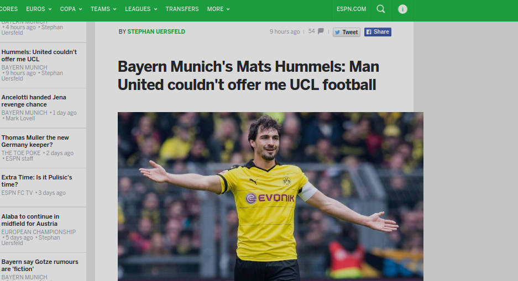Viewport: 518px width, 281px height.
Task: Open the comments speech bubble icon
Action: click(321, 31)
